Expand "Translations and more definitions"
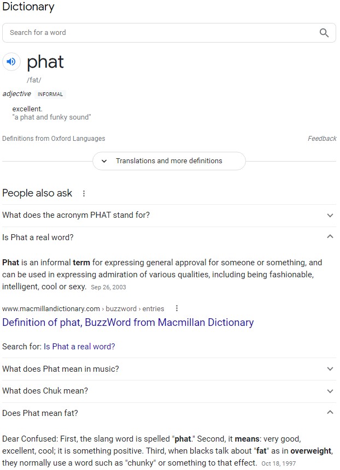Viewport: 340px width, 470px height. pos(168,161)
